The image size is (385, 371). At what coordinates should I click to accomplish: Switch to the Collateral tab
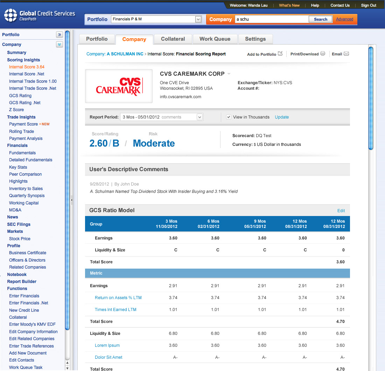(173, 39)
